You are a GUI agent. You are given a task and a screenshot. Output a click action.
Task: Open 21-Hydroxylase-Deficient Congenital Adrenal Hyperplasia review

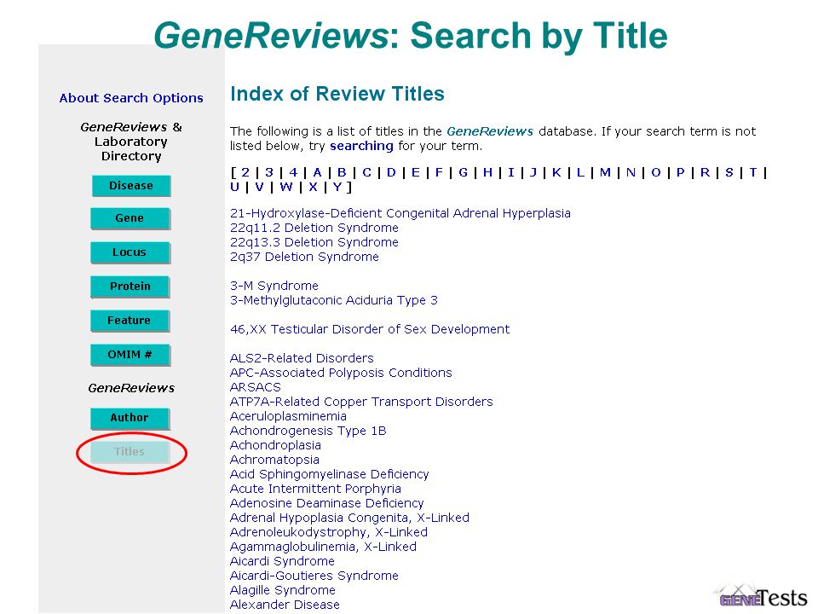coord(400,213)
